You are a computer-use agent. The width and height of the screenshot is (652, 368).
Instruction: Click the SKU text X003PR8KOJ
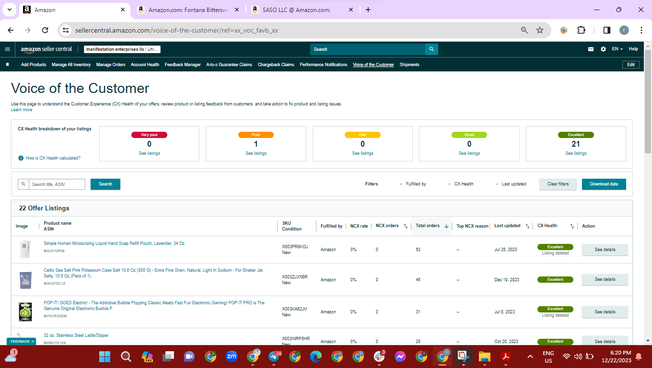click(x=295, y=247)
